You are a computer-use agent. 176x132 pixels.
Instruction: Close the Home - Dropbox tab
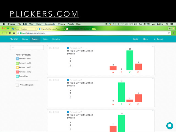(x=36, y=29)
